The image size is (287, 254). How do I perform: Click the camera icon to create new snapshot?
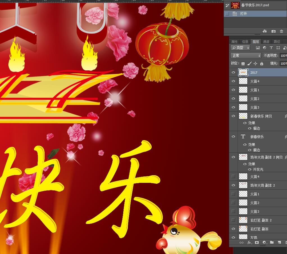pyautogui.click(x=273, y=31)
